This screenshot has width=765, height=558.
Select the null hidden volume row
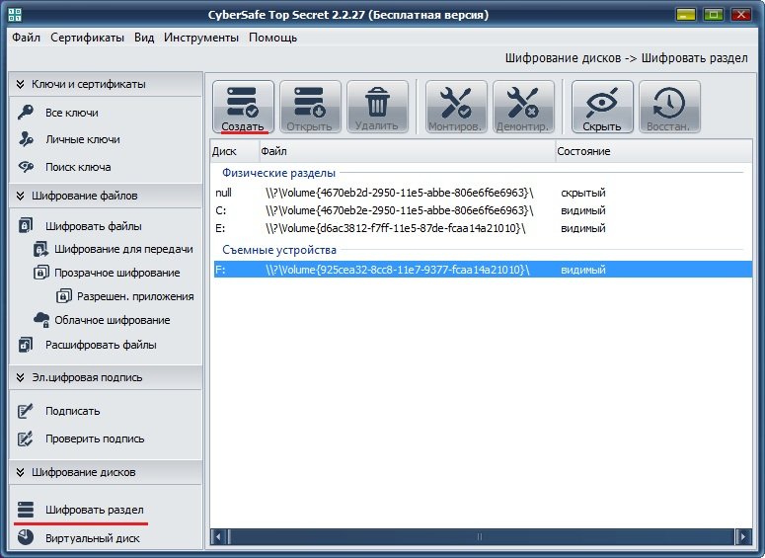(483, 193)
